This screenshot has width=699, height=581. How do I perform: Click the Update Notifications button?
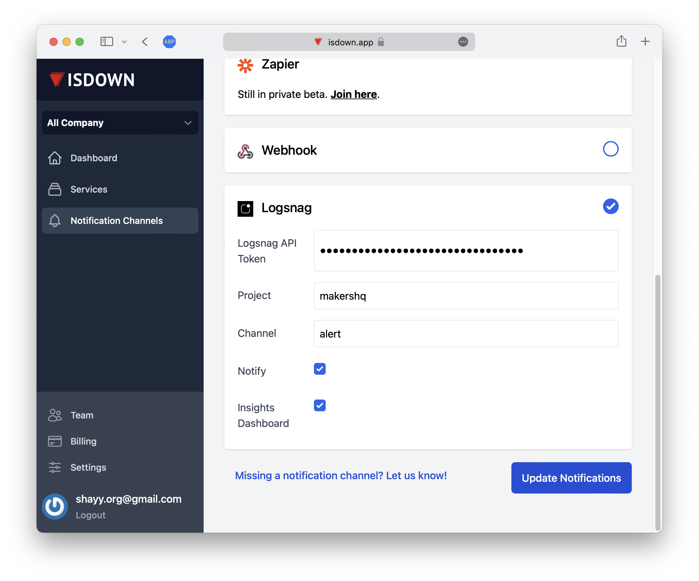tap(571, 478)
